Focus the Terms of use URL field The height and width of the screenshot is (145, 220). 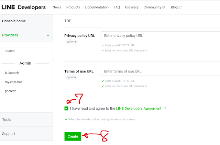pos(161,71)
